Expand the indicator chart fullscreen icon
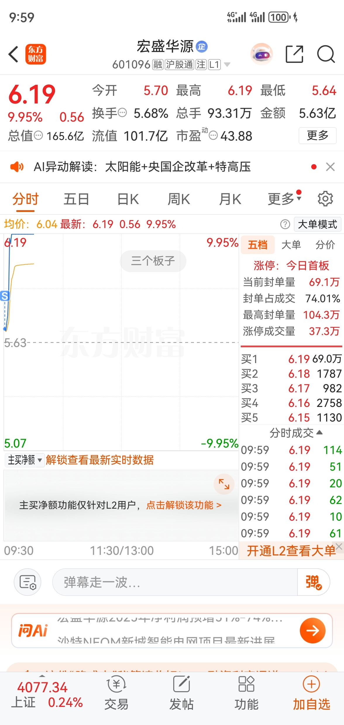Image resolution: width=344 pixels, height=725 pixels. pyautogui.click(x=224, y=484)
